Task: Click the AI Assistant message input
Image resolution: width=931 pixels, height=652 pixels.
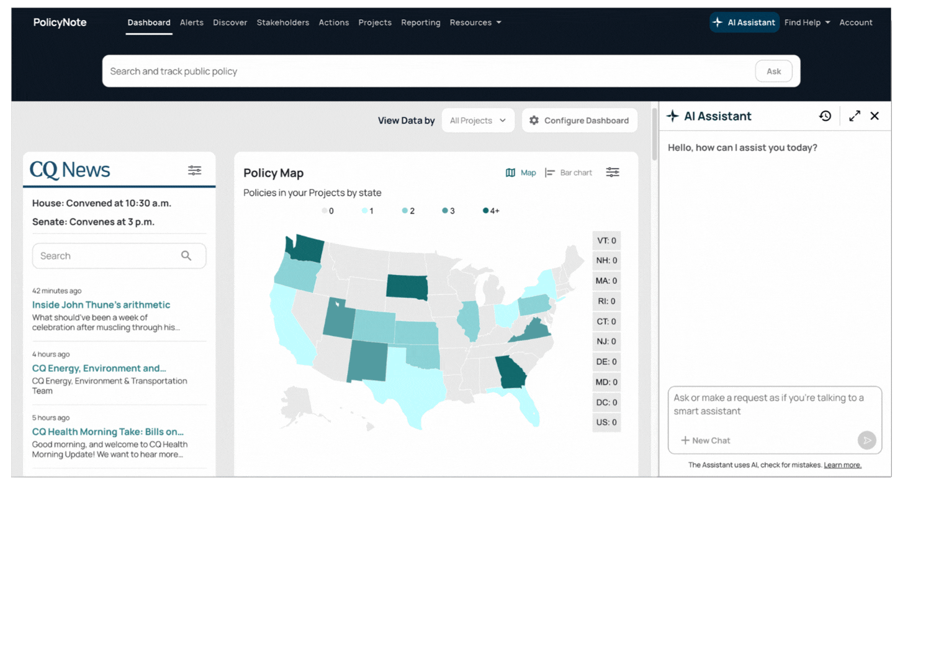Action: click(775, 405)
